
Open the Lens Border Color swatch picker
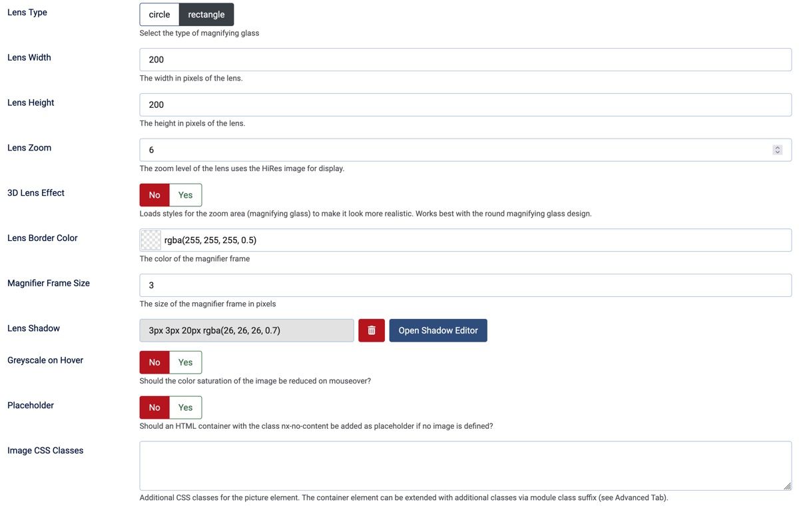point(151,240)
